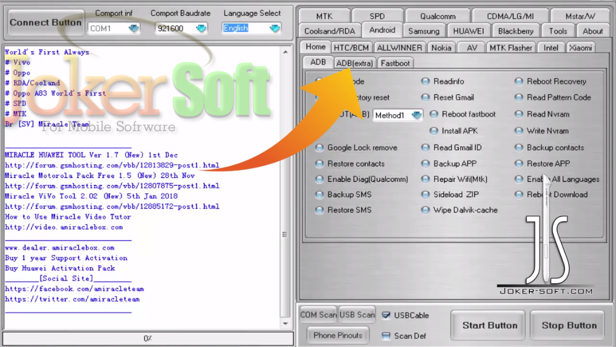Select Enable All Languages option
This screenshot has height=347, width=616.
[557, 179]
